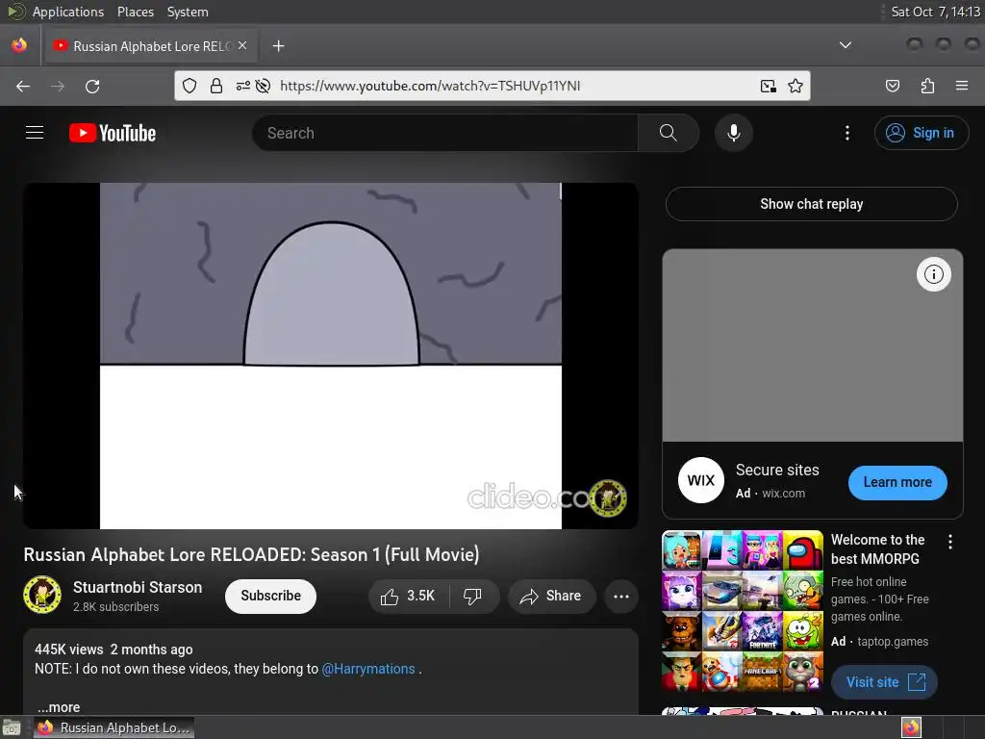Click the channel watermark in video
985x739 pixels.
608,498
